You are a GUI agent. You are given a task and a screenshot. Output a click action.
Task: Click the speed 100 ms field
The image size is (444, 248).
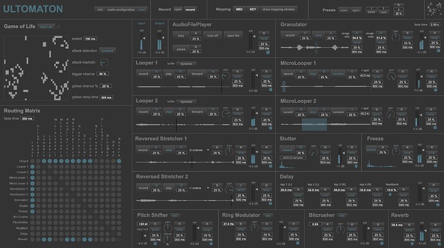(x=90, y=39)
